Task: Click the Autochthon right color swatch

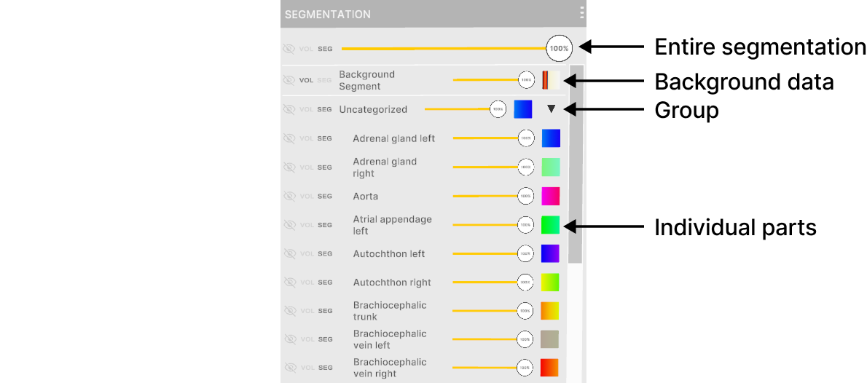Action: click(550, 283)
